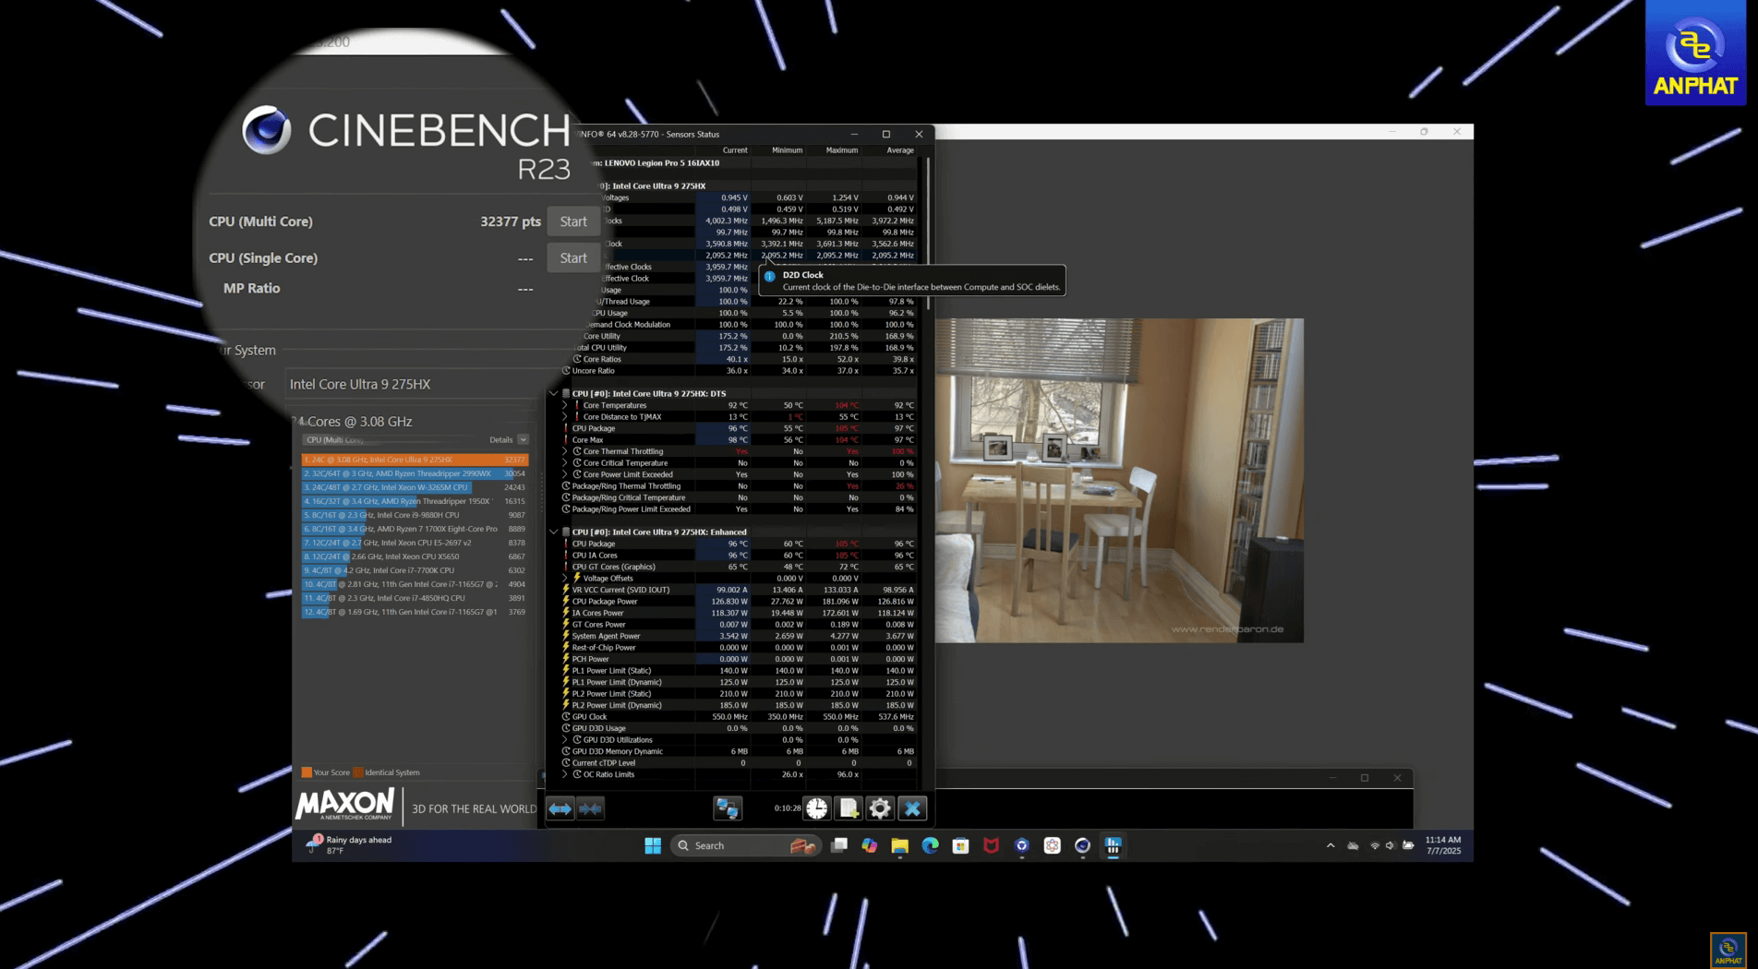The width and height of the screenshot is (1758, 969).
Task: Select PL2 Power Limit (Dynamic) row
Action: click(x=739, y=705)
